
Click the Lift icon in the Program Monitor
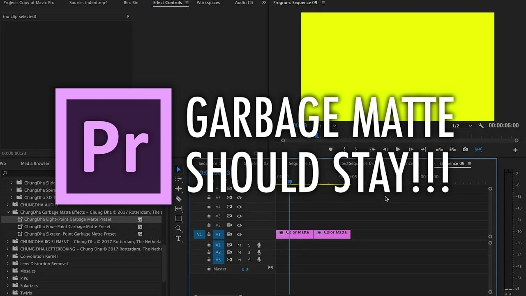coord(439,149)
